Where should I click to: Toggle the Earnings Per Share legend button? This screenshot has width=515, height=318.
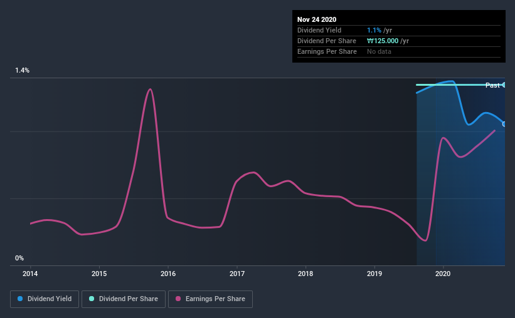pyautogui.click(x=210, y=299)
